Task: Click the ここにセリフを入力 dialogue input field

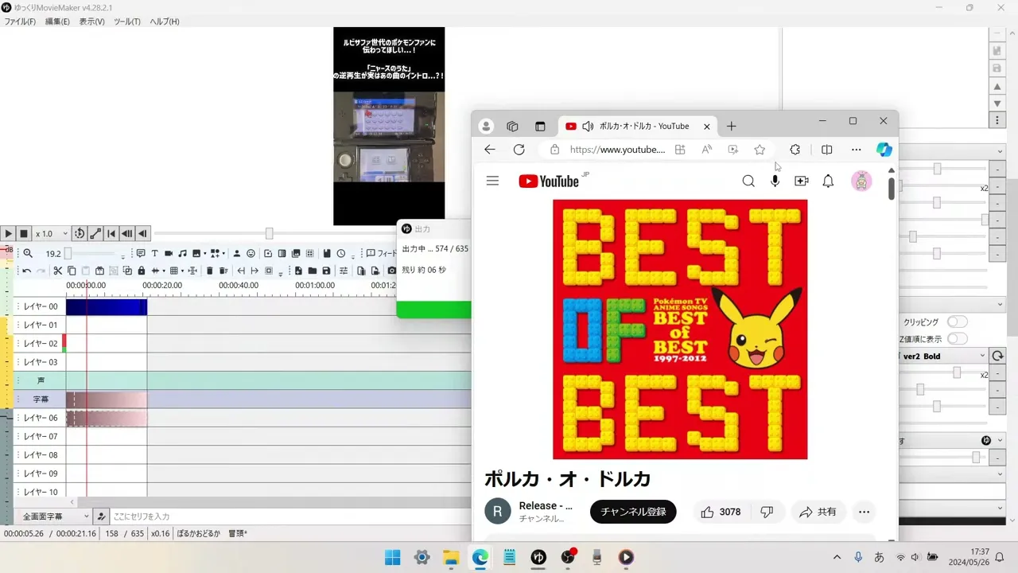Action: [290, 516]
